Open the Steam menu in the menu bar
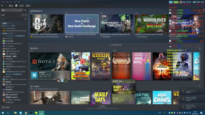The image size is (205, 115). coord(3,2)
